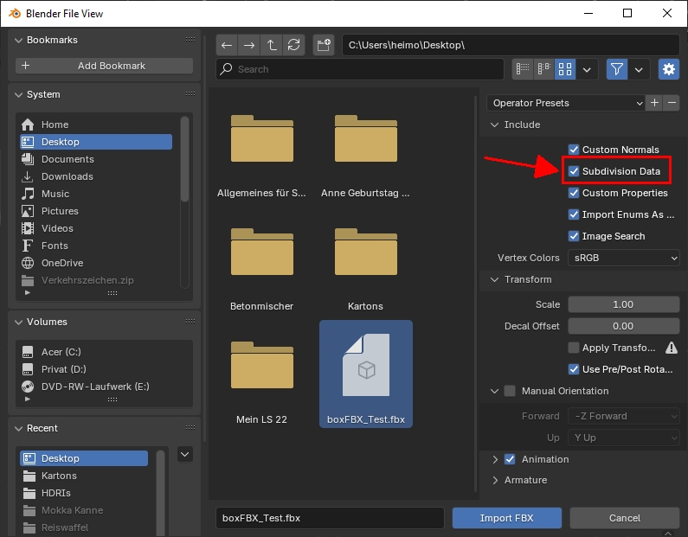Screen dimensions: 688x537
Task: Go to the parent directory
Action: (x=272, y=45)
